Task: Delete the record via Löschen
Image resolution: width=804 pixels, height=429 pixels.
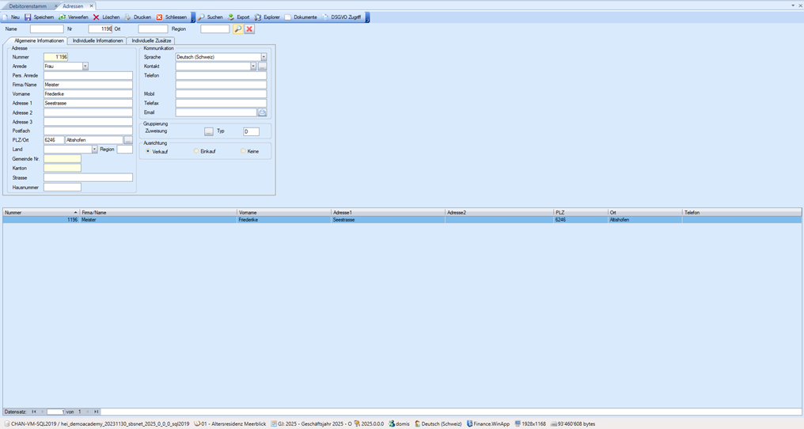Action: pos(106,17)
